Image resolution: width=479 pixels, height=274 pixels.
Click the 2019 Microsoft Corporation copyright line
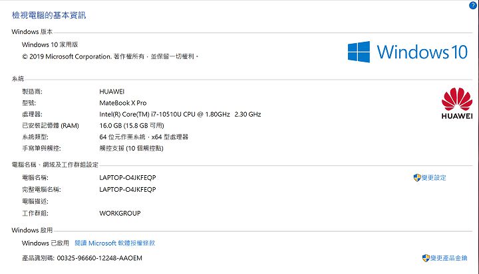coord(110,56)
